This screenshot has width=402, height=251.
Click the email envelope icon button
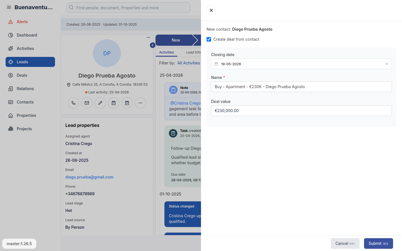click(87, 103)
